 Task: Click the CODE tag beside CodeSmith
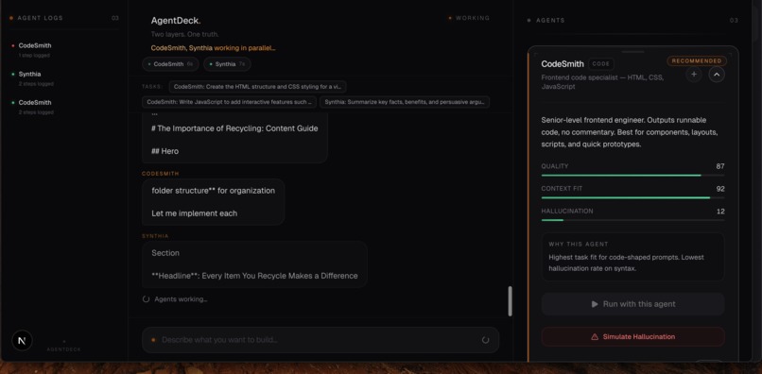coord(601,64)
